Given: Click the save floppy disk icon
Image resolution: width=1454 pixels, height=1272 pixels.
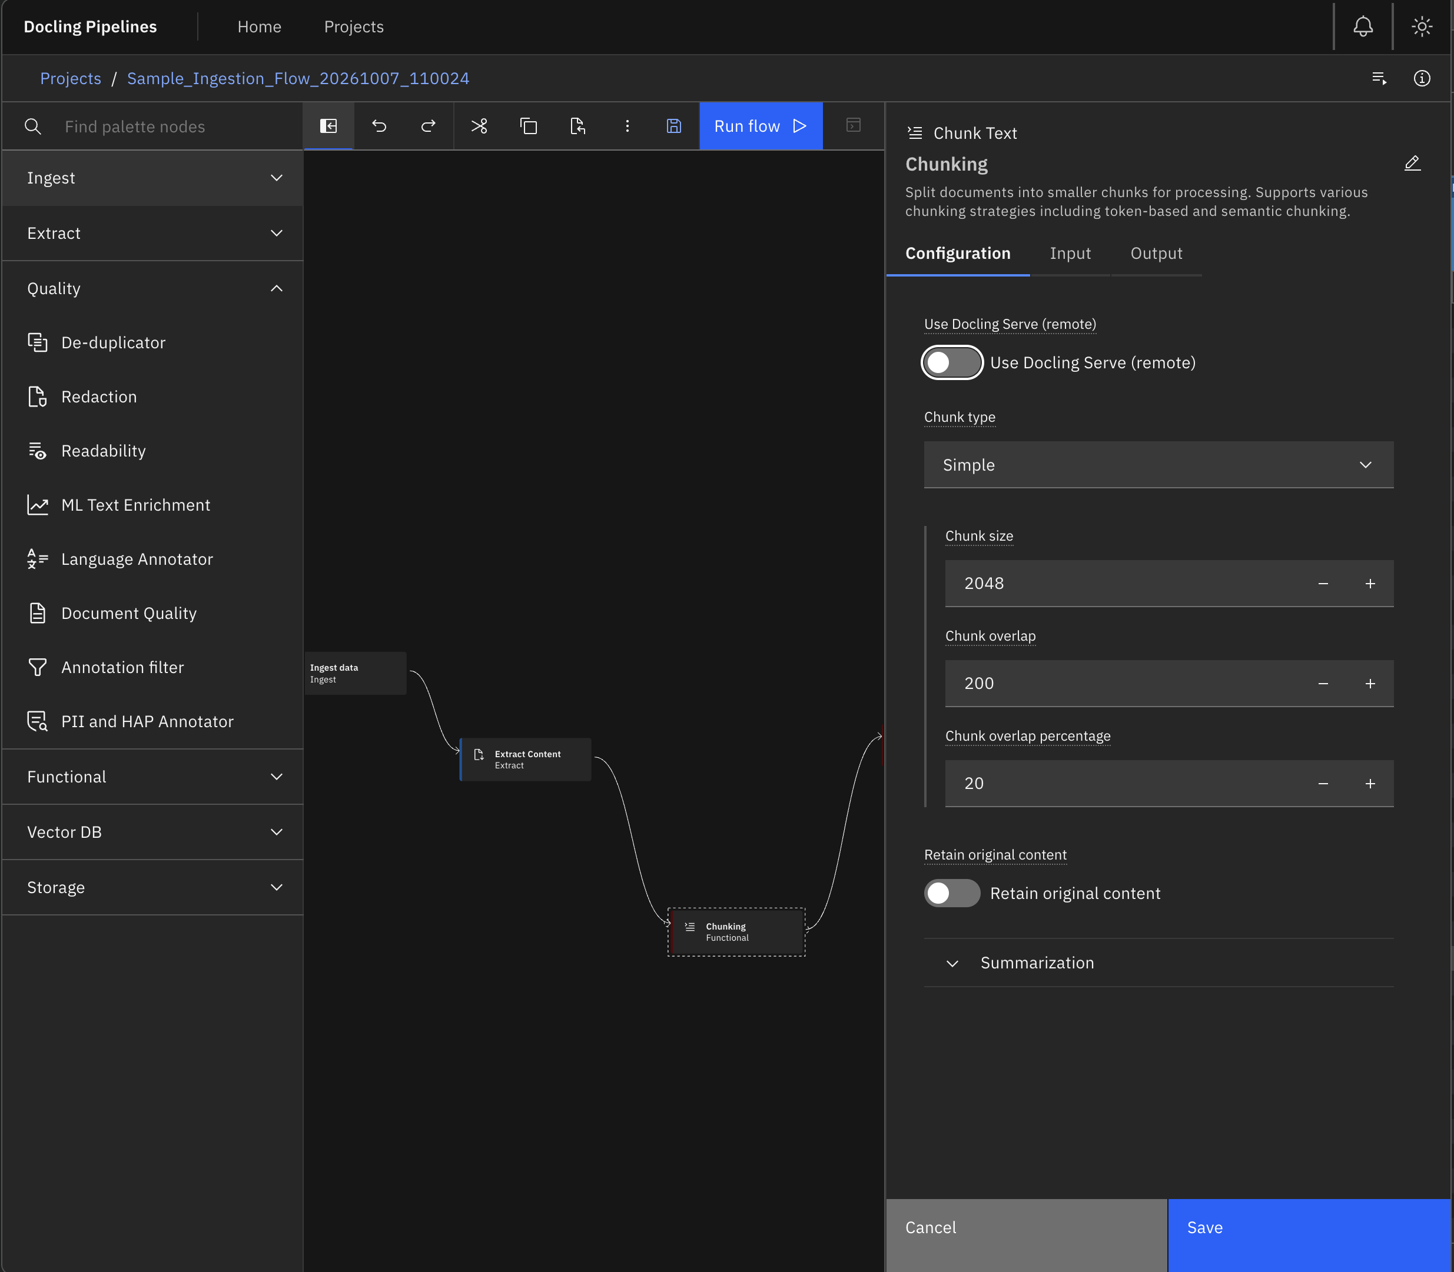Looking at the screenshot, I should [x=674, y=126].
